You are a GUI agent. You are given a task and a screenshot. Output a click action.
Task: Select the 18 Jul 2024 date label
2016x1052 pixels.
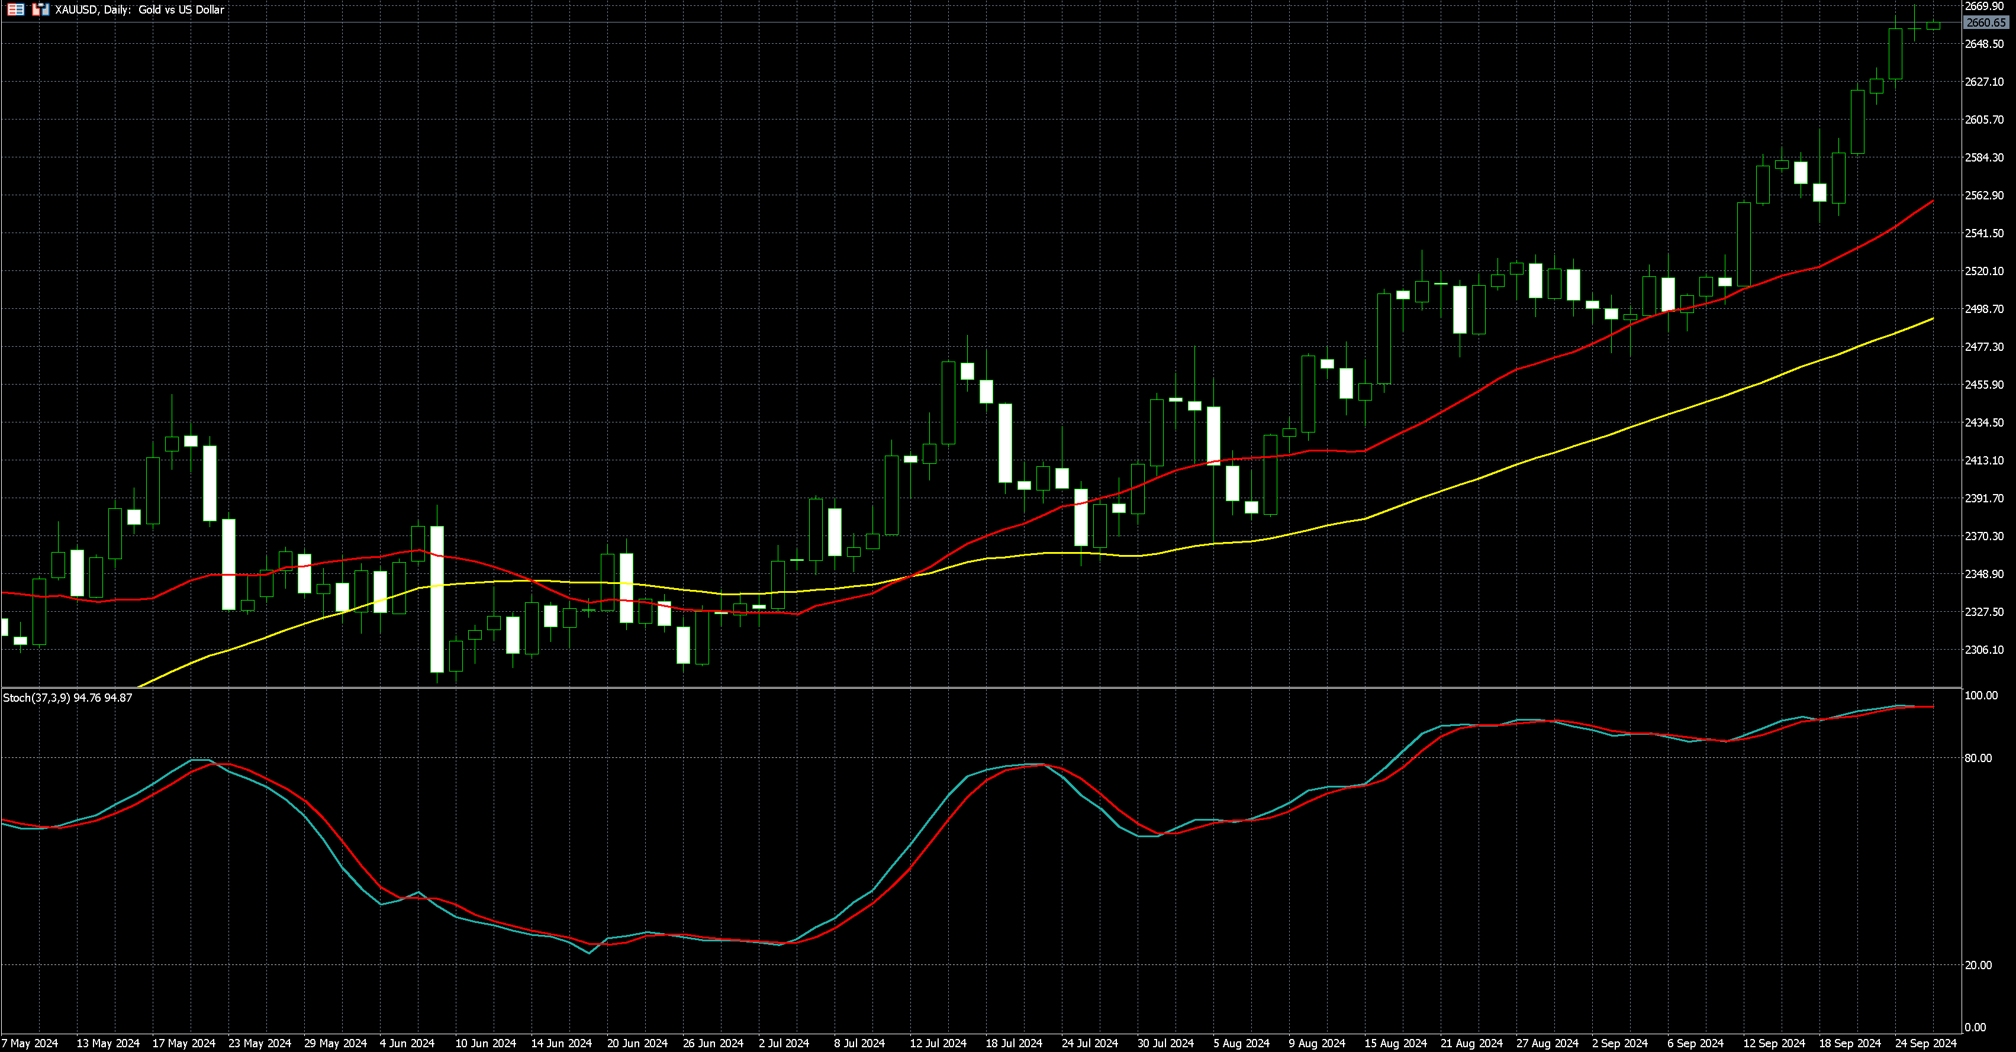pyautogui.click(x=1013, y=1043)
